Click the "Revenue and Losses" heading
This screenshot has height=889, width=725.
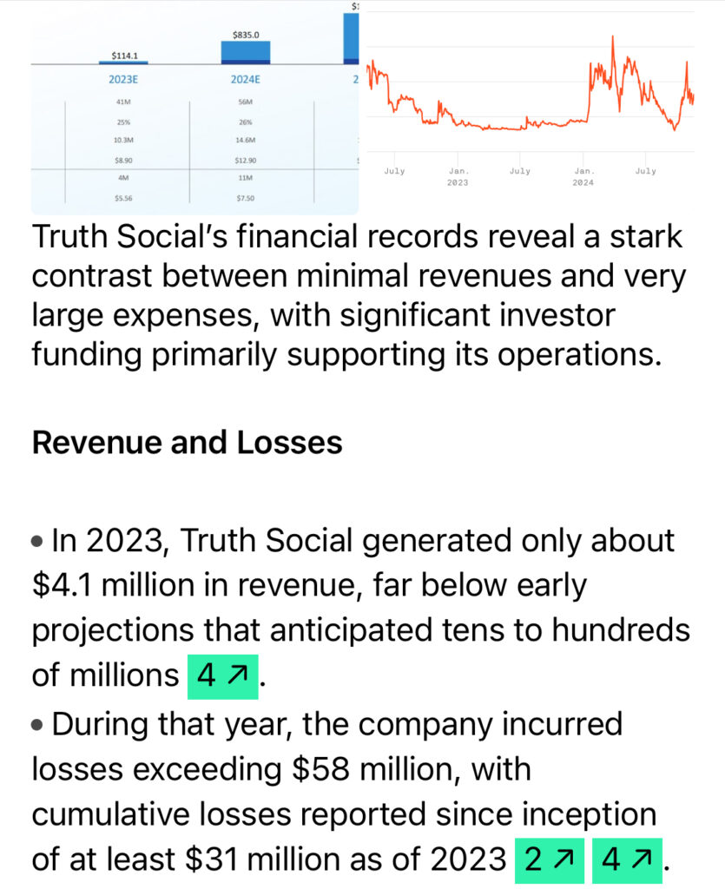click(x=187, y=443)
